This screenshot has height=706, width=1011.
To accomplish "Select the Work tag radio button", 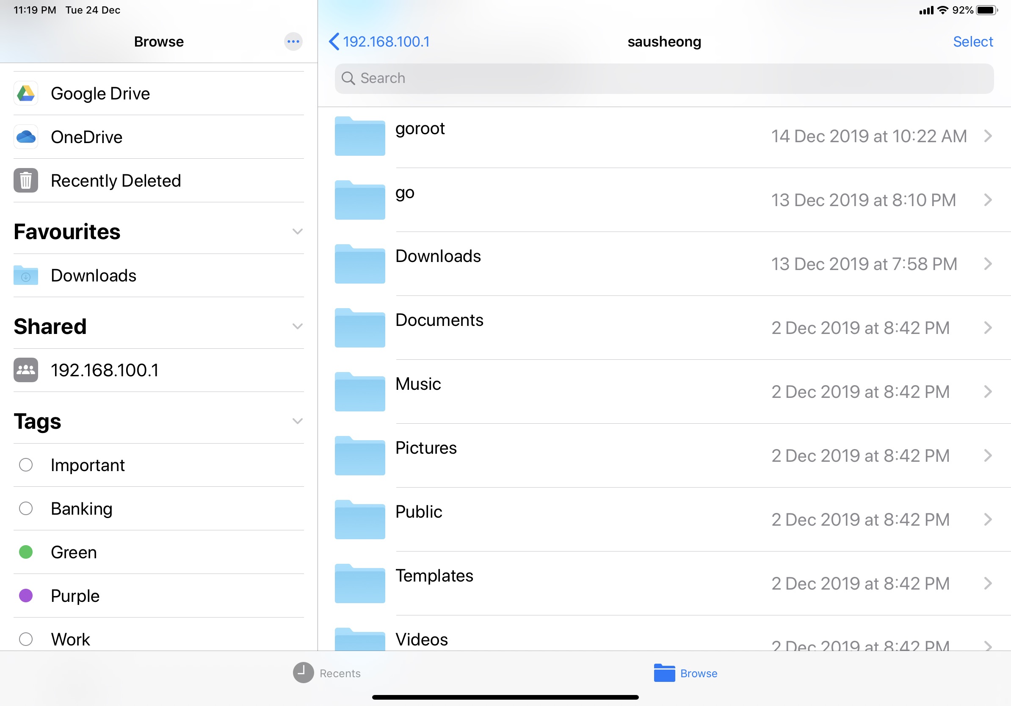I will point(25,638).
